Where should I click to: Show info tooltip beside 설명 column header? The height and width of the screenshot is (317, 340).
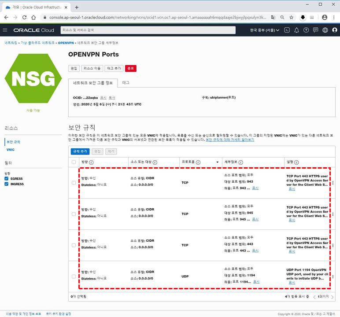(x=296, y=162)
